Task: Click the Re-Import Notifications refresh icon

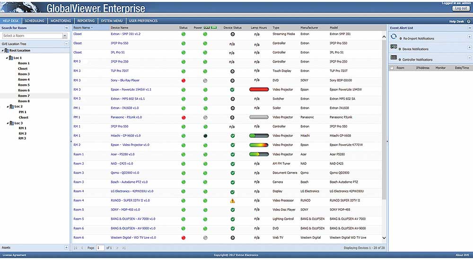Action: [x=394, y=36]
